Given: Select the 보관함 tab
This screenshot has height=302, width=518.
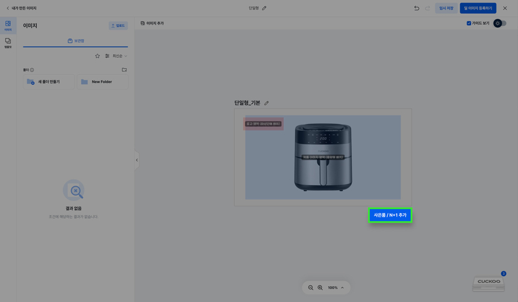Looking at the screenshot, I should coord(75,41).
